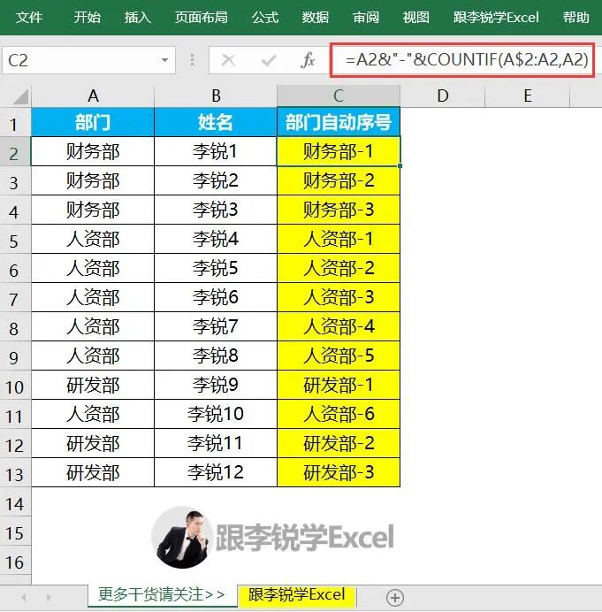The width and height of the screenshot is (602, 612).
Task: Click header cell 部门自动序号
Action: pyautogui.click(x=339, y=122)
